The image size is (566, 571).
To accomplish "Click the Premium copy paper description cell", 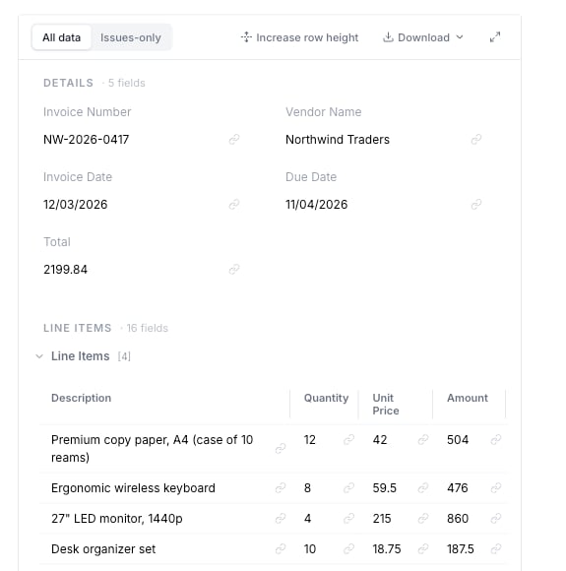I will point(152,448).
